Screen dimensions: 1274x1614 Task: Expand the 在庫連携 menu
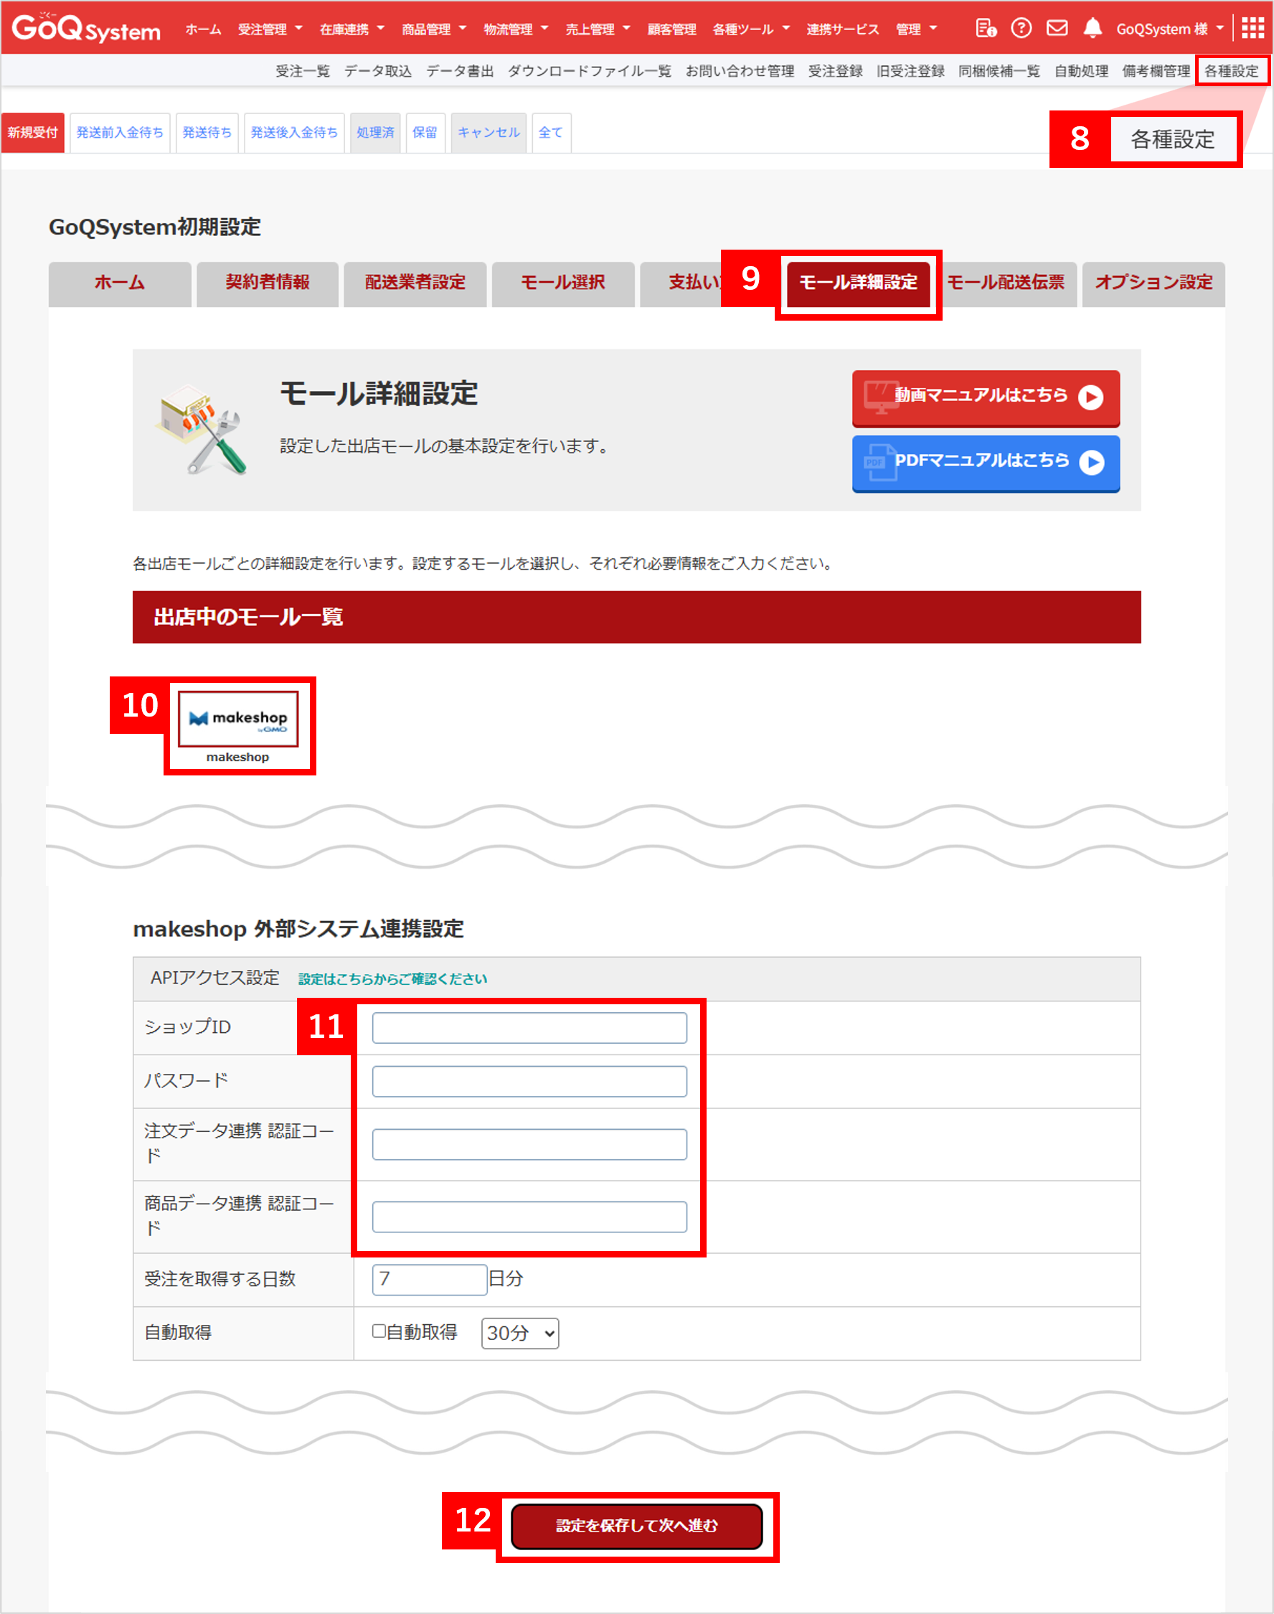[x=351, y=29]
